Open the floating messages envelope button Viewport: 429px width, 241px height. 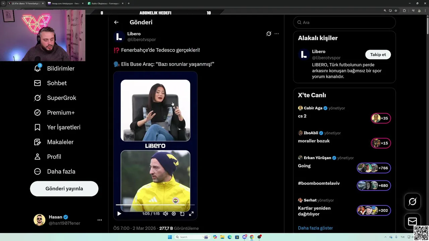(412, 221)
